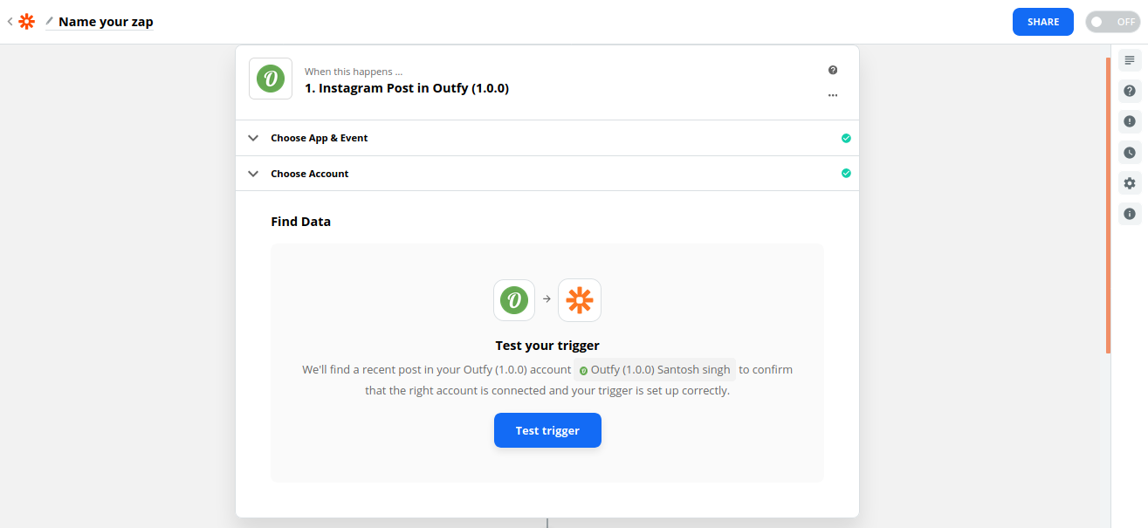Click the Test trigger button
1148x528 pixels.
click(x=547, y=430)
